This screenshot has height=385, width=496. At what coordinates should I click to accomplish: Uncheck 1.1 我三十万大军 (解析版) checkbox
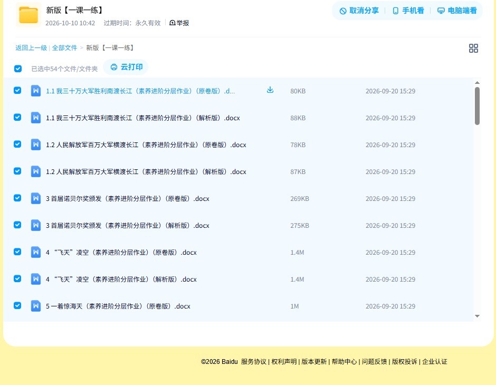(17, 117)
